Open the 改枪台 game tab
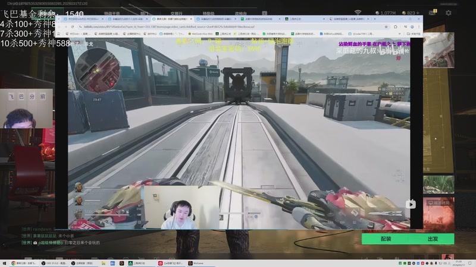 click(x=241, y=14)
